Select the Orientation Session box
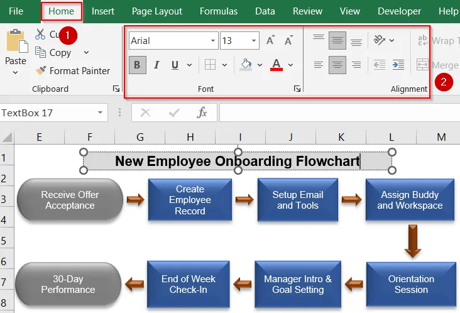460x313 pixels. click(411, 284)
